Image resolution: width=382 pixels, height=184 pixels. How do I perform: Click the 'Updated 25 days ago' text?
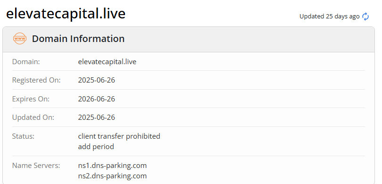329,17
